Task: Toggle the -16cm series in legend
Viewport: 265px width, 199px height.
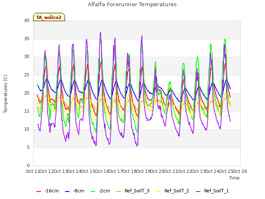Action: click(x=48, y=191)
